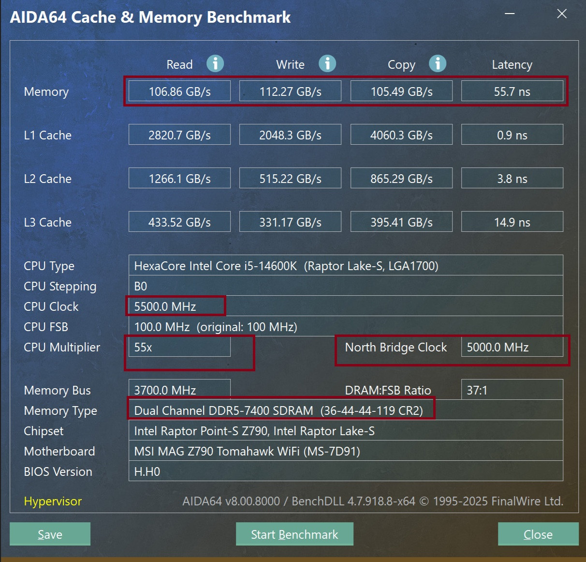Select L1 Cache Read 2820.7 GB/s
The image size is (586, 562).
[179, 135]
